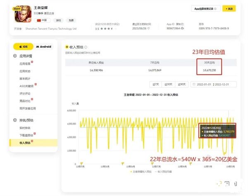Click the 30天日均 value $5,670,230
The image size is (248, 196).
pyautogui.click(x=210, y=70)
